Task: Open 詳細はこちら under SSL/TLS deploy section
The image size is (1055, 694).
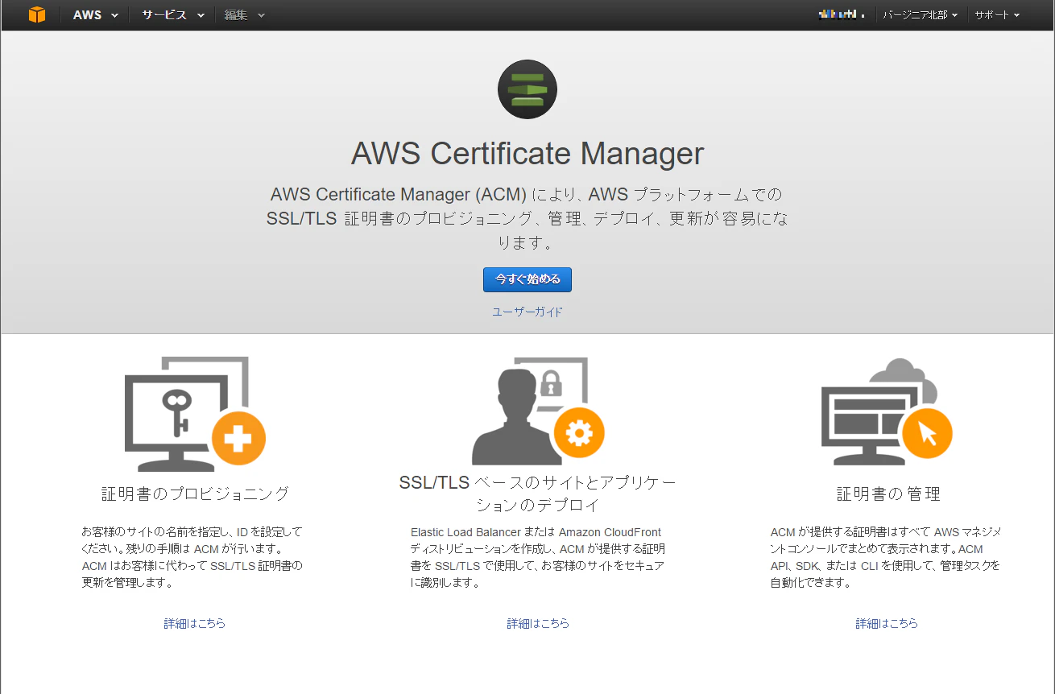Action: click(x=538, y=623)
